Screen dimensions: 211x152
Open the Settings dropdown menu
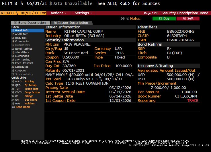click(83, 13)
